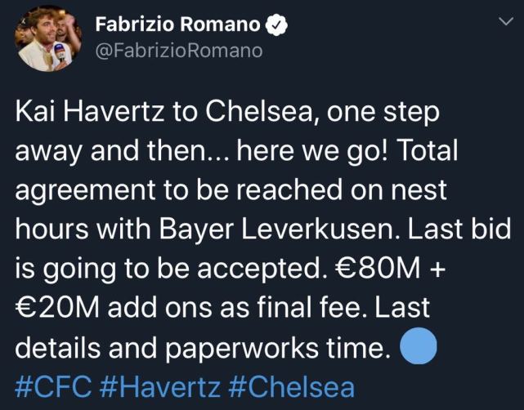
Task: Click the word 'paperworks' in tweet
Action: [242, 348]
